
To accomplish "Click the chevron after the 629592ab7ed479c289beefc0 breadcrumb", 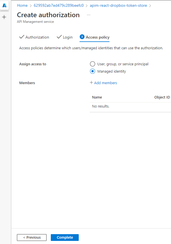I will (x=87, y=6).
